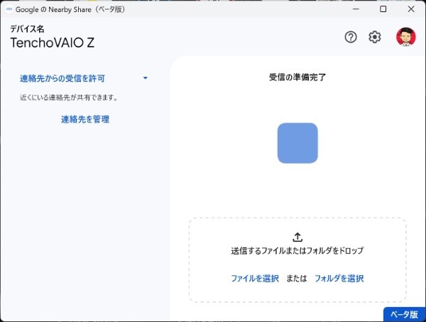This screenshot has height=322, width=426.
Task: Open settings via the gear icon
Action: [375, 37]
